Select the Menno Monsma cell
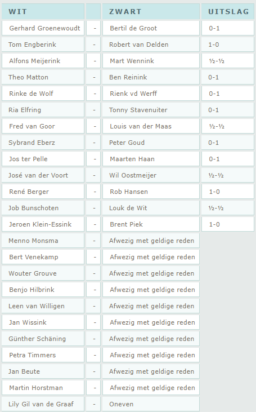256x412 pixels. (x=43, y=241)
